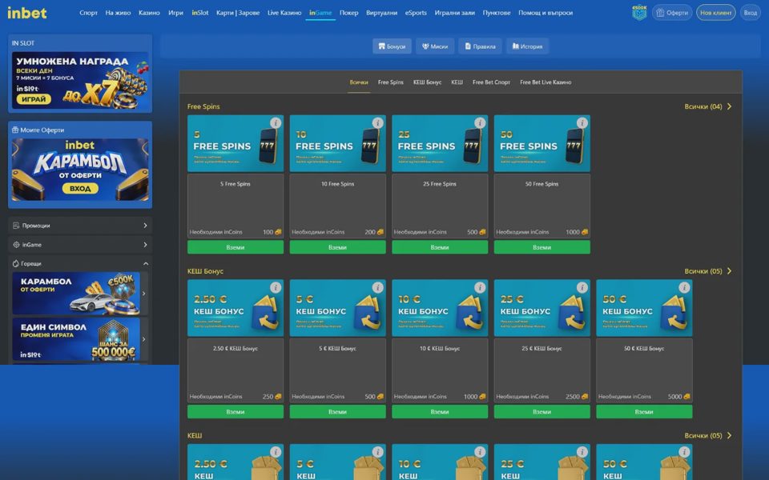Open Виртуални in top navigation

click(381, 13)
